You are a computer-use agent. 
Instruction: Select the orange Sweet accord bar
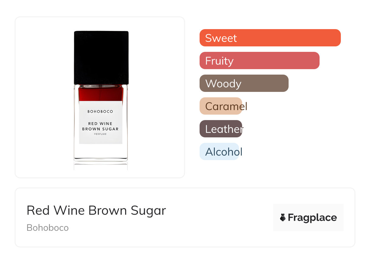click(x=270, y=38)
